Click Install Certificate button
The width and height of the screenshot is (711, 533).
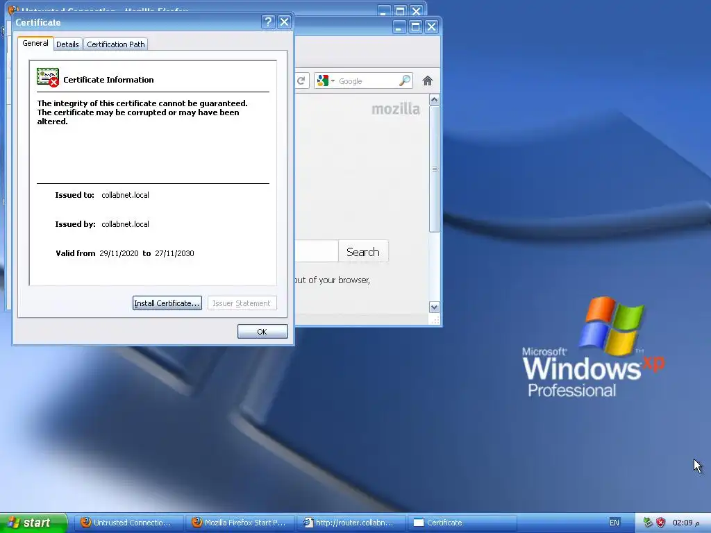tap(167, 303)
